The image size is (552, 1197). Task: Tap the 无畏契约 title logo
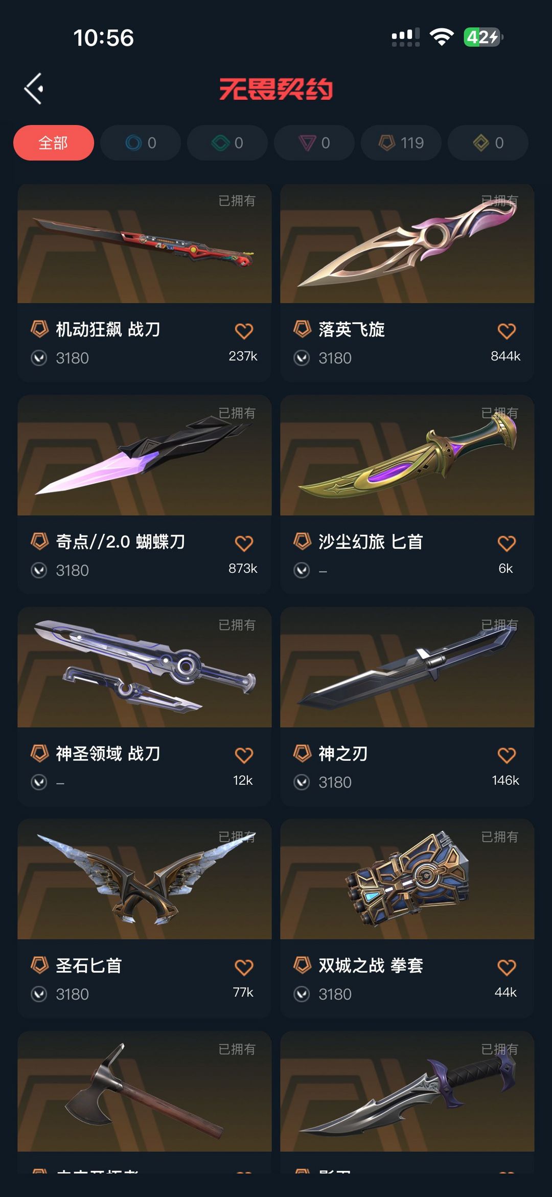point(276,89)
